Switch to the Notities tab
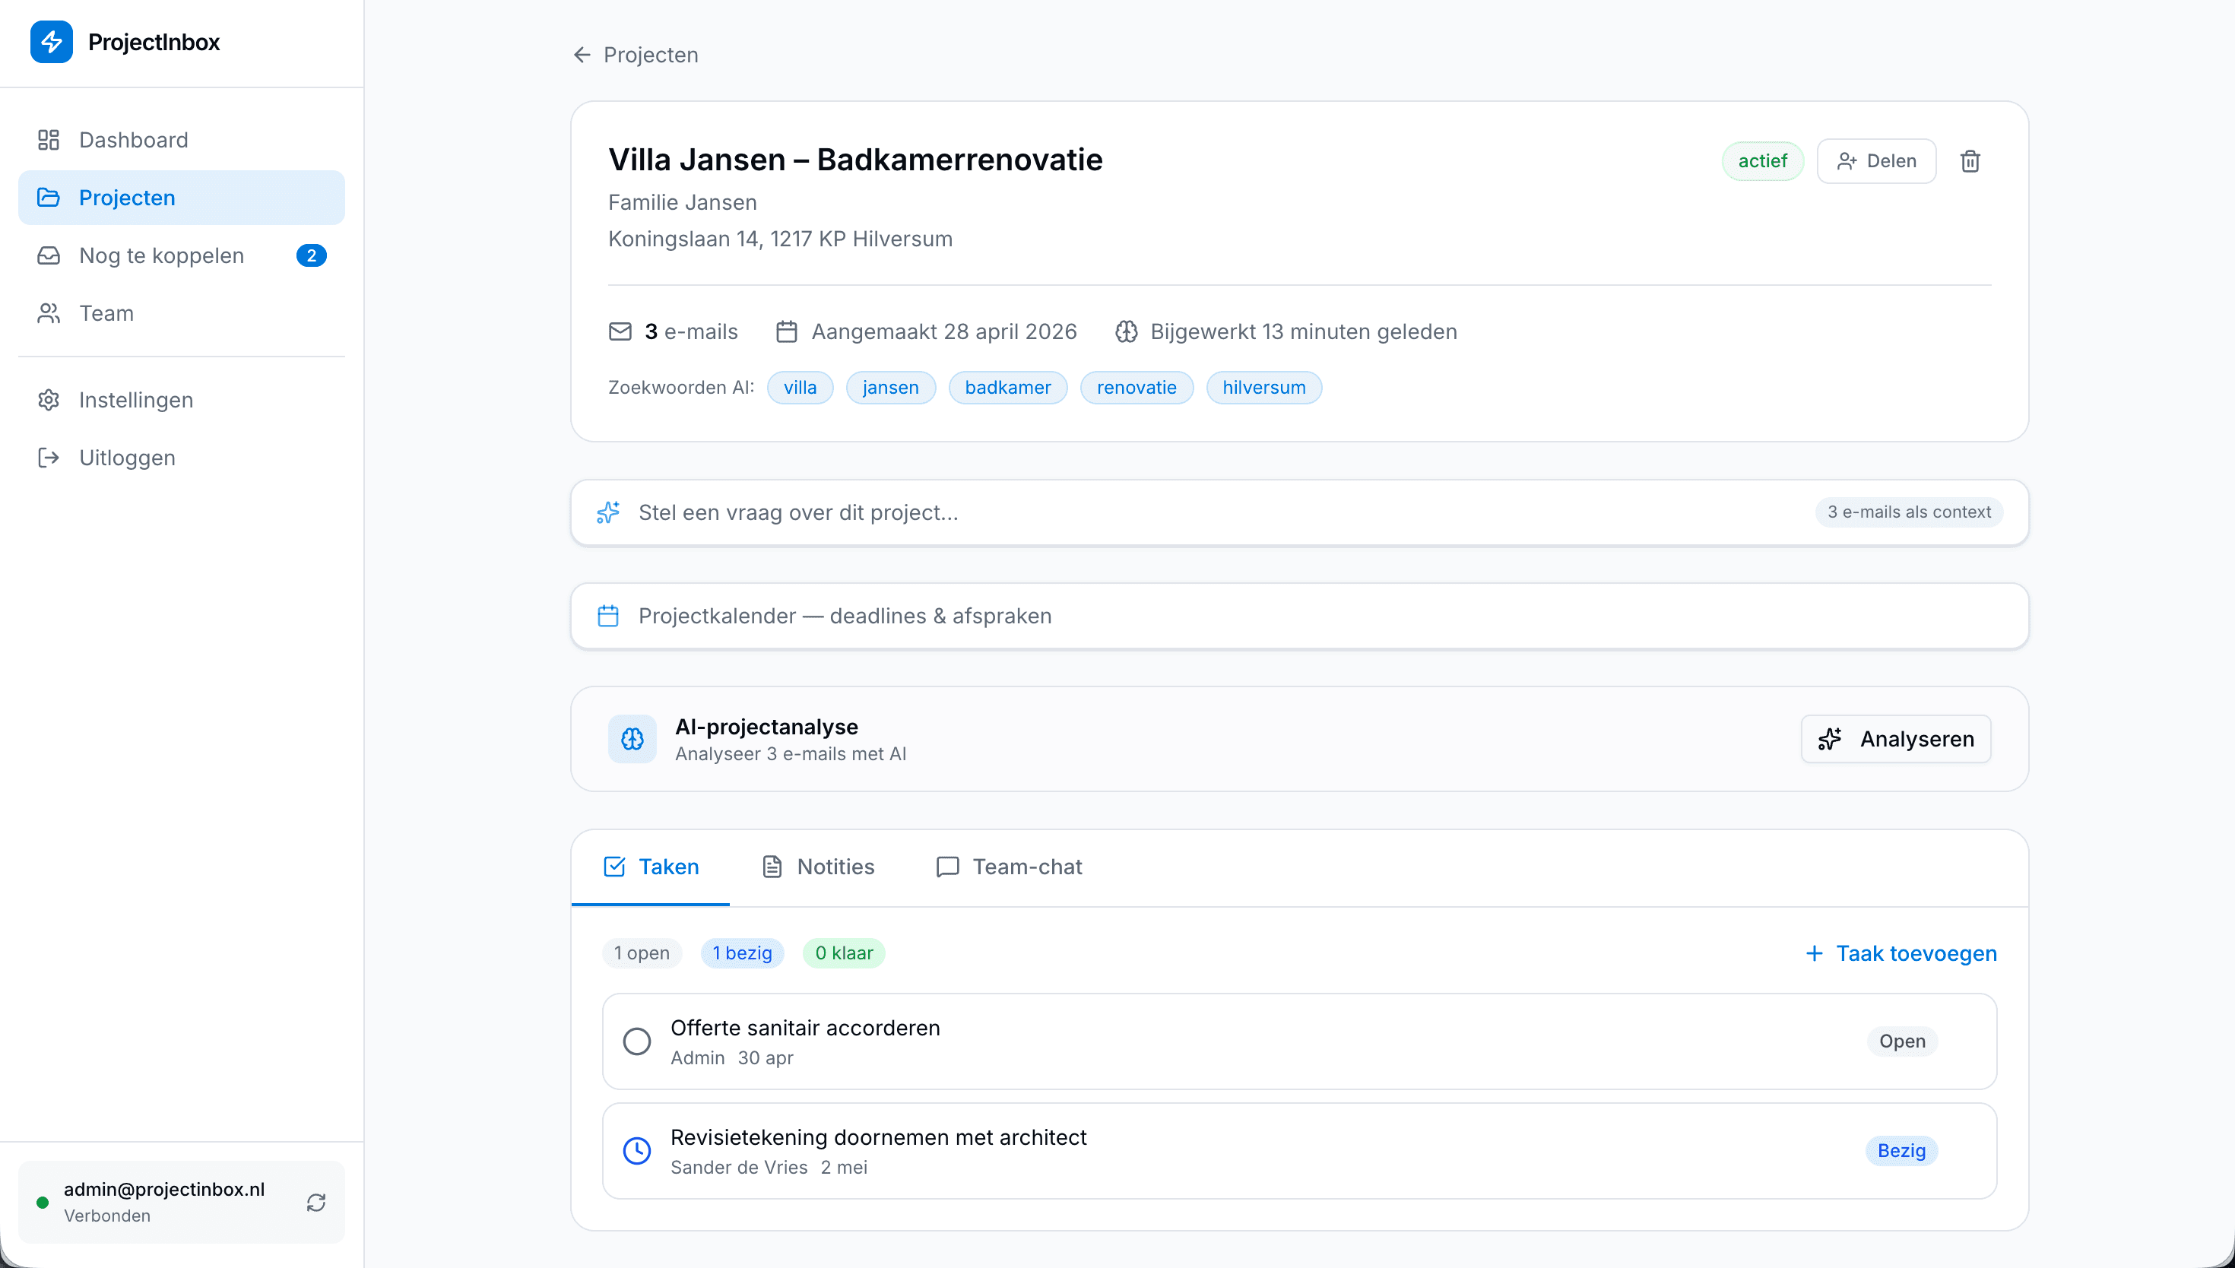2235x1268 pixels. click(835, 867)
